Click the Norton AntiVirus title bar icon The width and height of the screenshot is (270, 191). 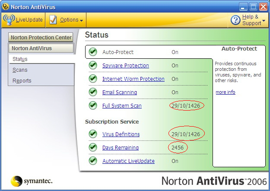point(5,7)
